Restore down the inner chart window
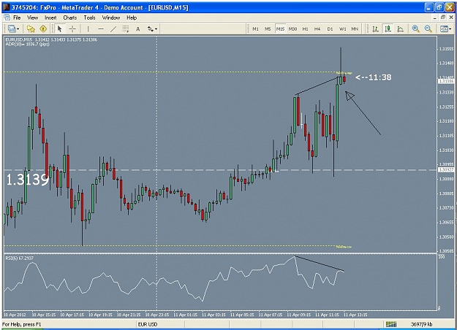457x330 pixels. [x=442, y=18]
